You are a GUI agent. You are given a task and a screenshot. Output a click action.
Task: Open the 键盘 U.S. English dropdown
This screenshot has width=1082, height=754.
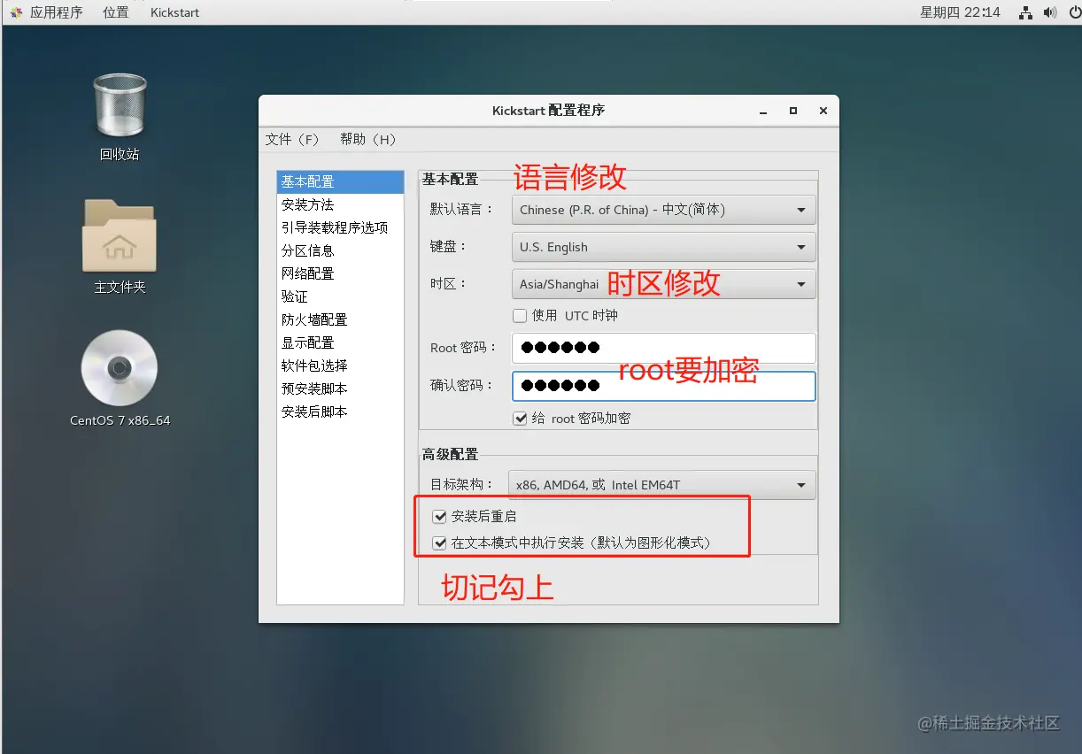coord(664,247)
